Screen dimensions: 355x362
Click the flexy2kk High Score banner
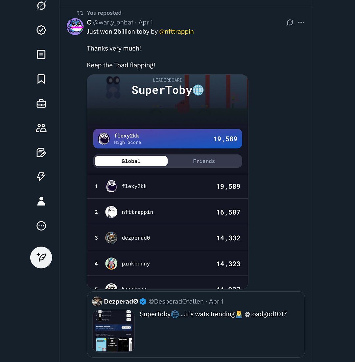(x=167, y=139)
